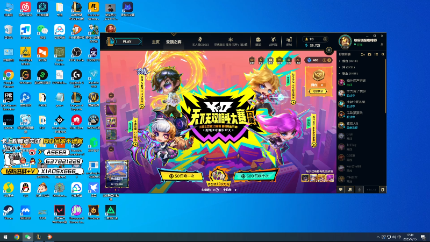This screenshot has height=242, width=430.
Task: Select the third hexagon filter icon above the banner
Action: pos(270,60)
